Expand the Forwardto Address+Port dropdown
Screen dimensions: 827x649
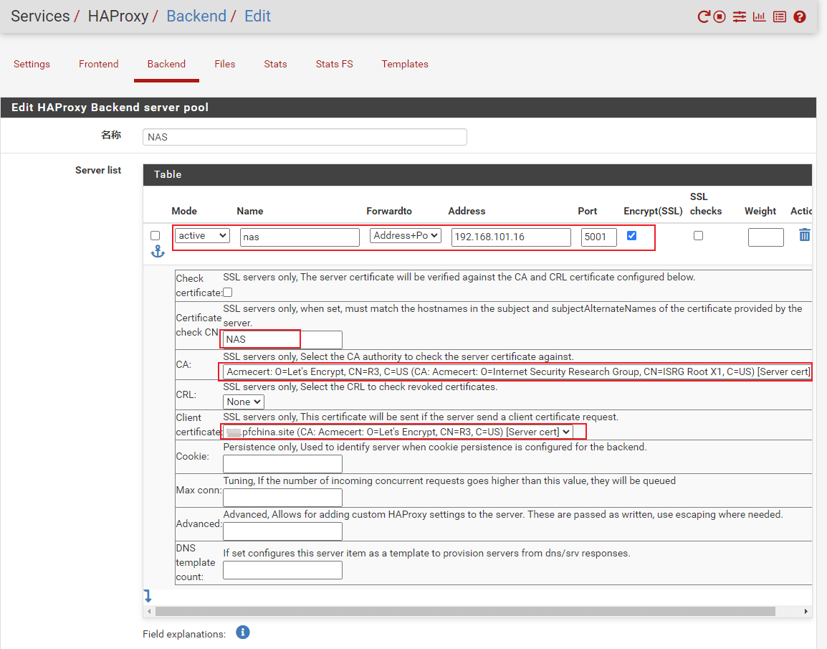pos(405,235)
